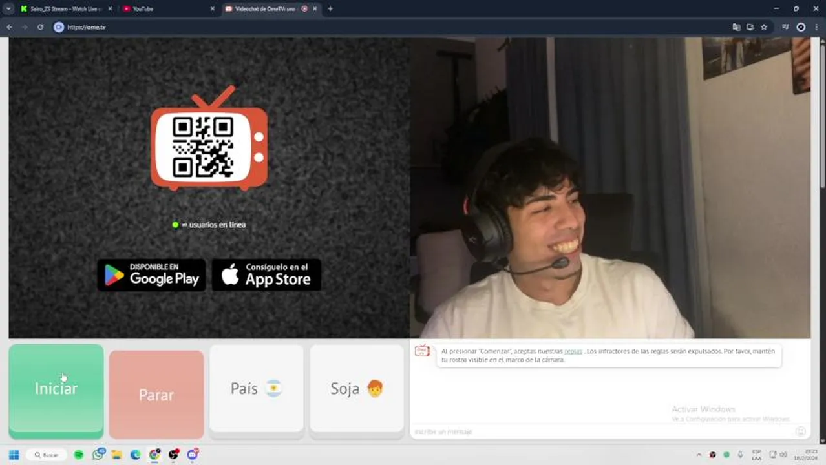Open the browser profile icon
This screenshot has width=826, height=465.
801,27
